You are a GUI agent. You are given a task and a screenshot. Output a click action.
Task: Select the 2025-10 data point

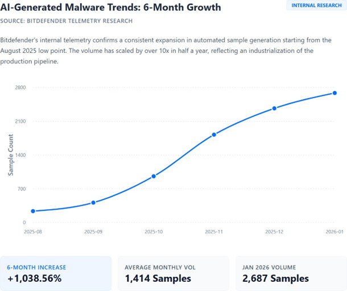(154, 176)
